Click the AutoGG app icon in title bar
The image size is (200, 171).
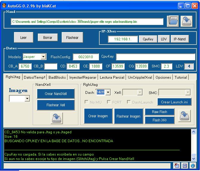(x=4, y=6)
